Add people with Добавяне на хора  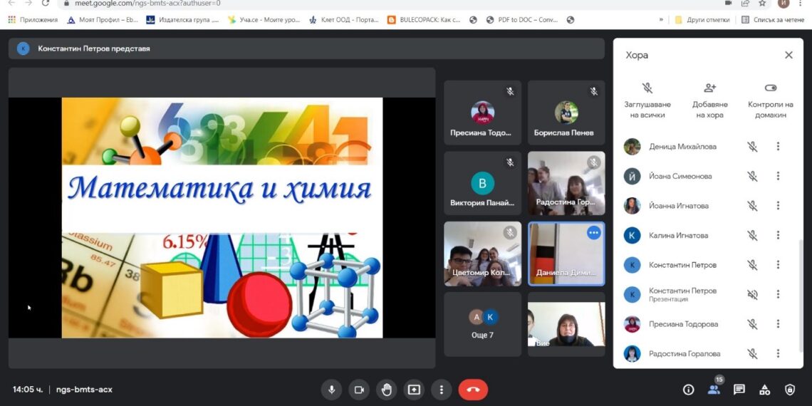pyautogui.click(x=709, y=100)
